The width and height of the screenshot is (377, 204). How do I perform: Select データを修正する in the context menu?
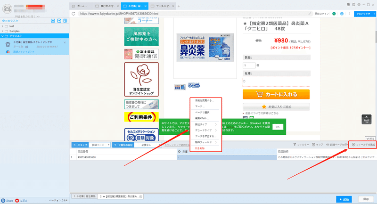(x=205, y=136)
